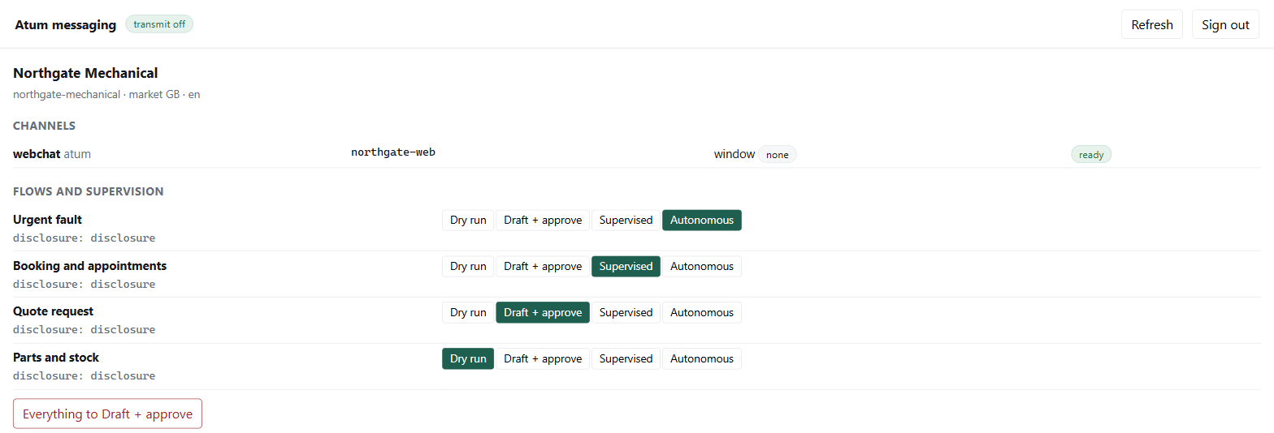Screen dimensions: 1274x433
Task: Click the 'ready' channel status badge
Action: tap(1091, 154)
